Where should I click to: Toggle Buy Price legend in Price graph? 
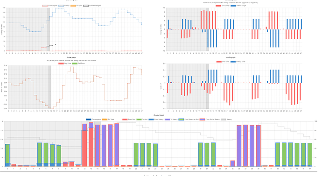pos(65,63)
